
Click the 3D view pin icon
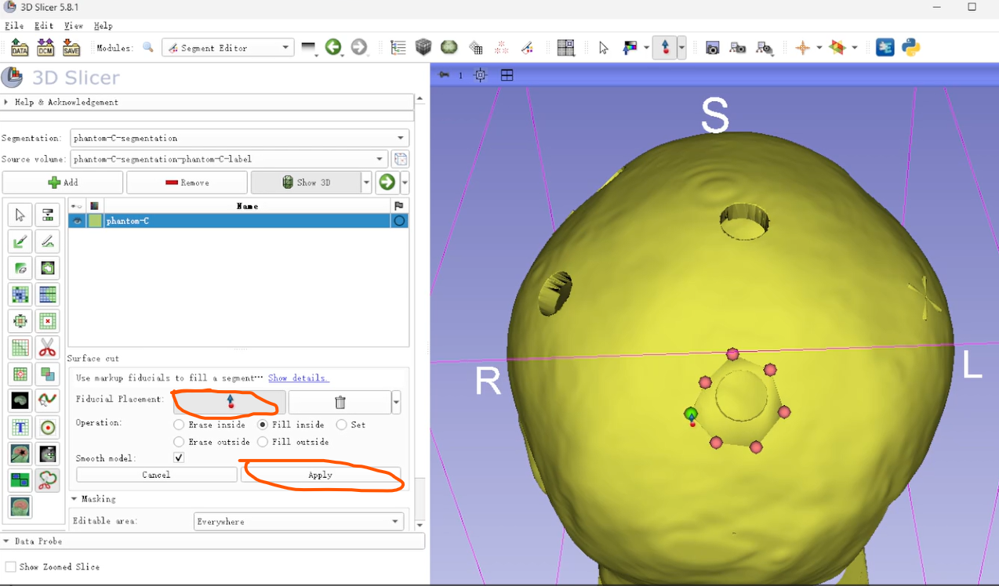(444, 75)
